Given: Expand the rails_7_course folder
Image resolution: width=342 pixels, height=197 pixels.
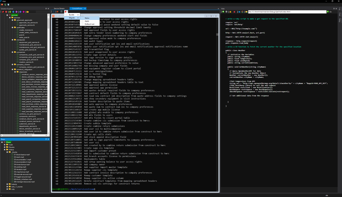Looking at the screenshot, I should [7, 187].
